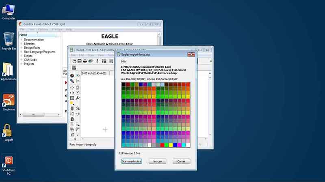Open the toolbar overflow chevron in Board window
The height and width of the screenshot is (182, 325).
pos(210,61)
